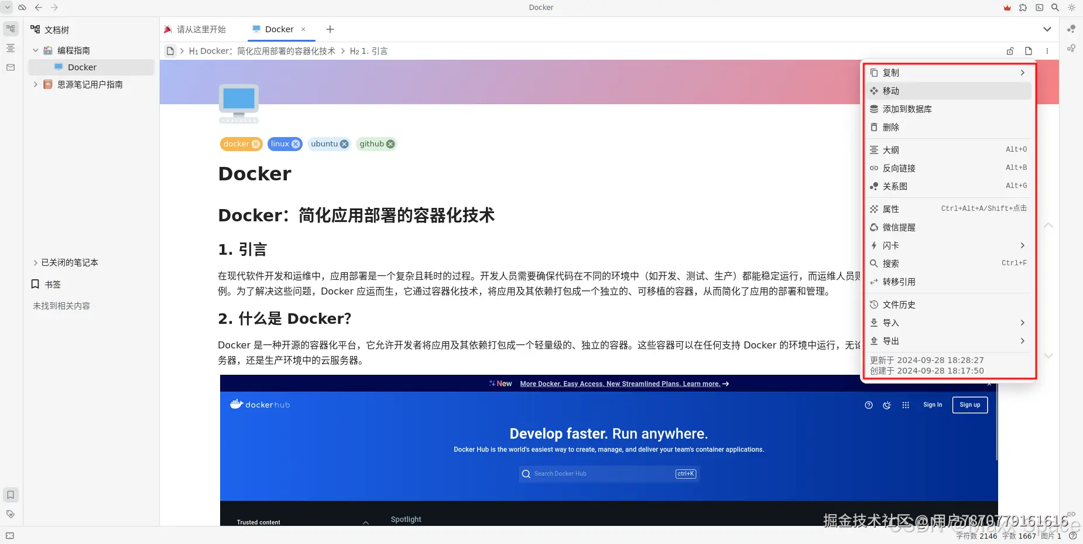Remove the ubuntu tag
The image size is (1083, 544).
click(x=344, y=144)
